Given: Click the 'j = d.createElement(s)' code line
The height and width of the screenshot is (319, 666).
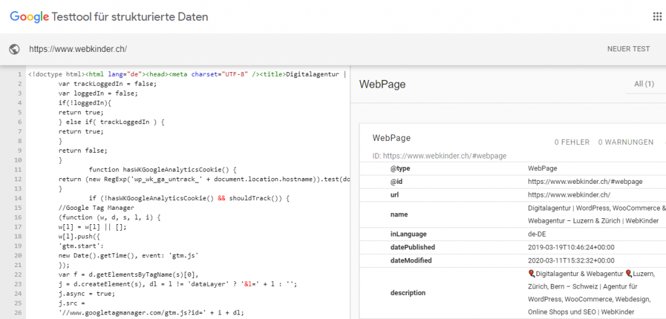Looking at the screenshot, I should (178, 285).
